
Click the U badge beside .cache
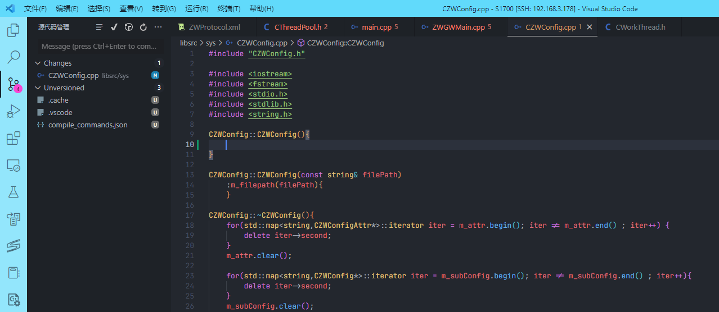click(x=155, y=100)
